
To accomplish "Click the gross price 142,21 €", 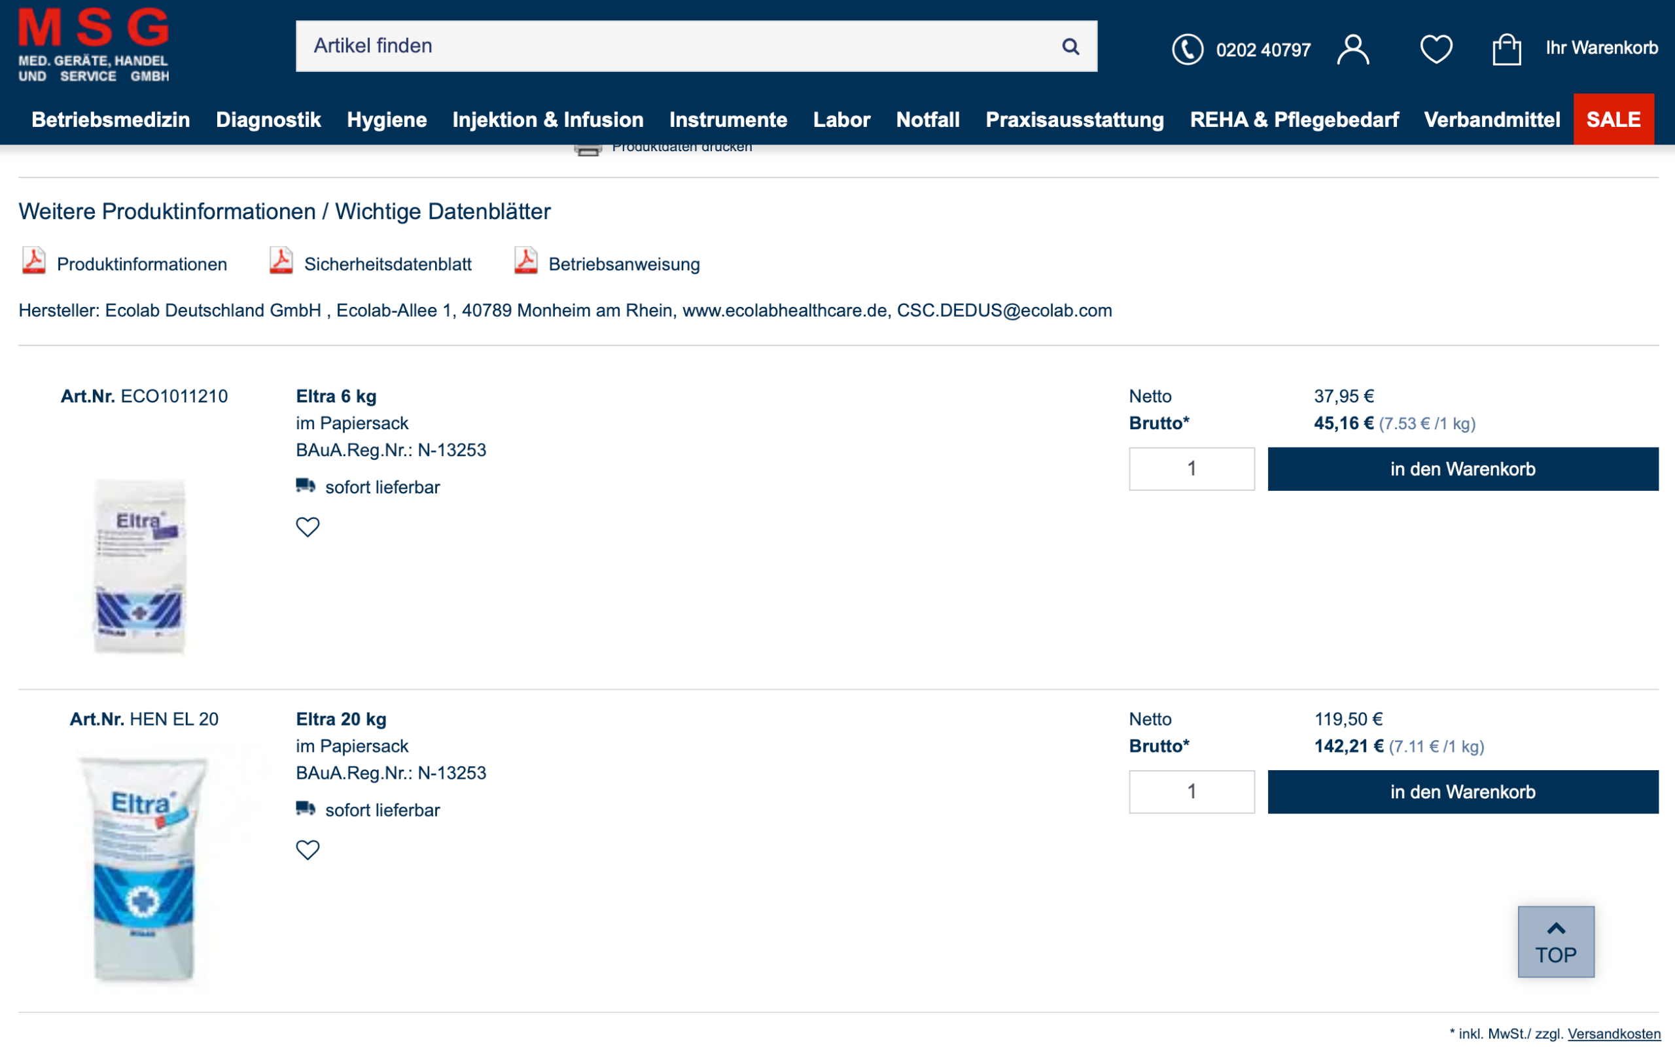I will pyautogui.click(x=1349, y=746).
